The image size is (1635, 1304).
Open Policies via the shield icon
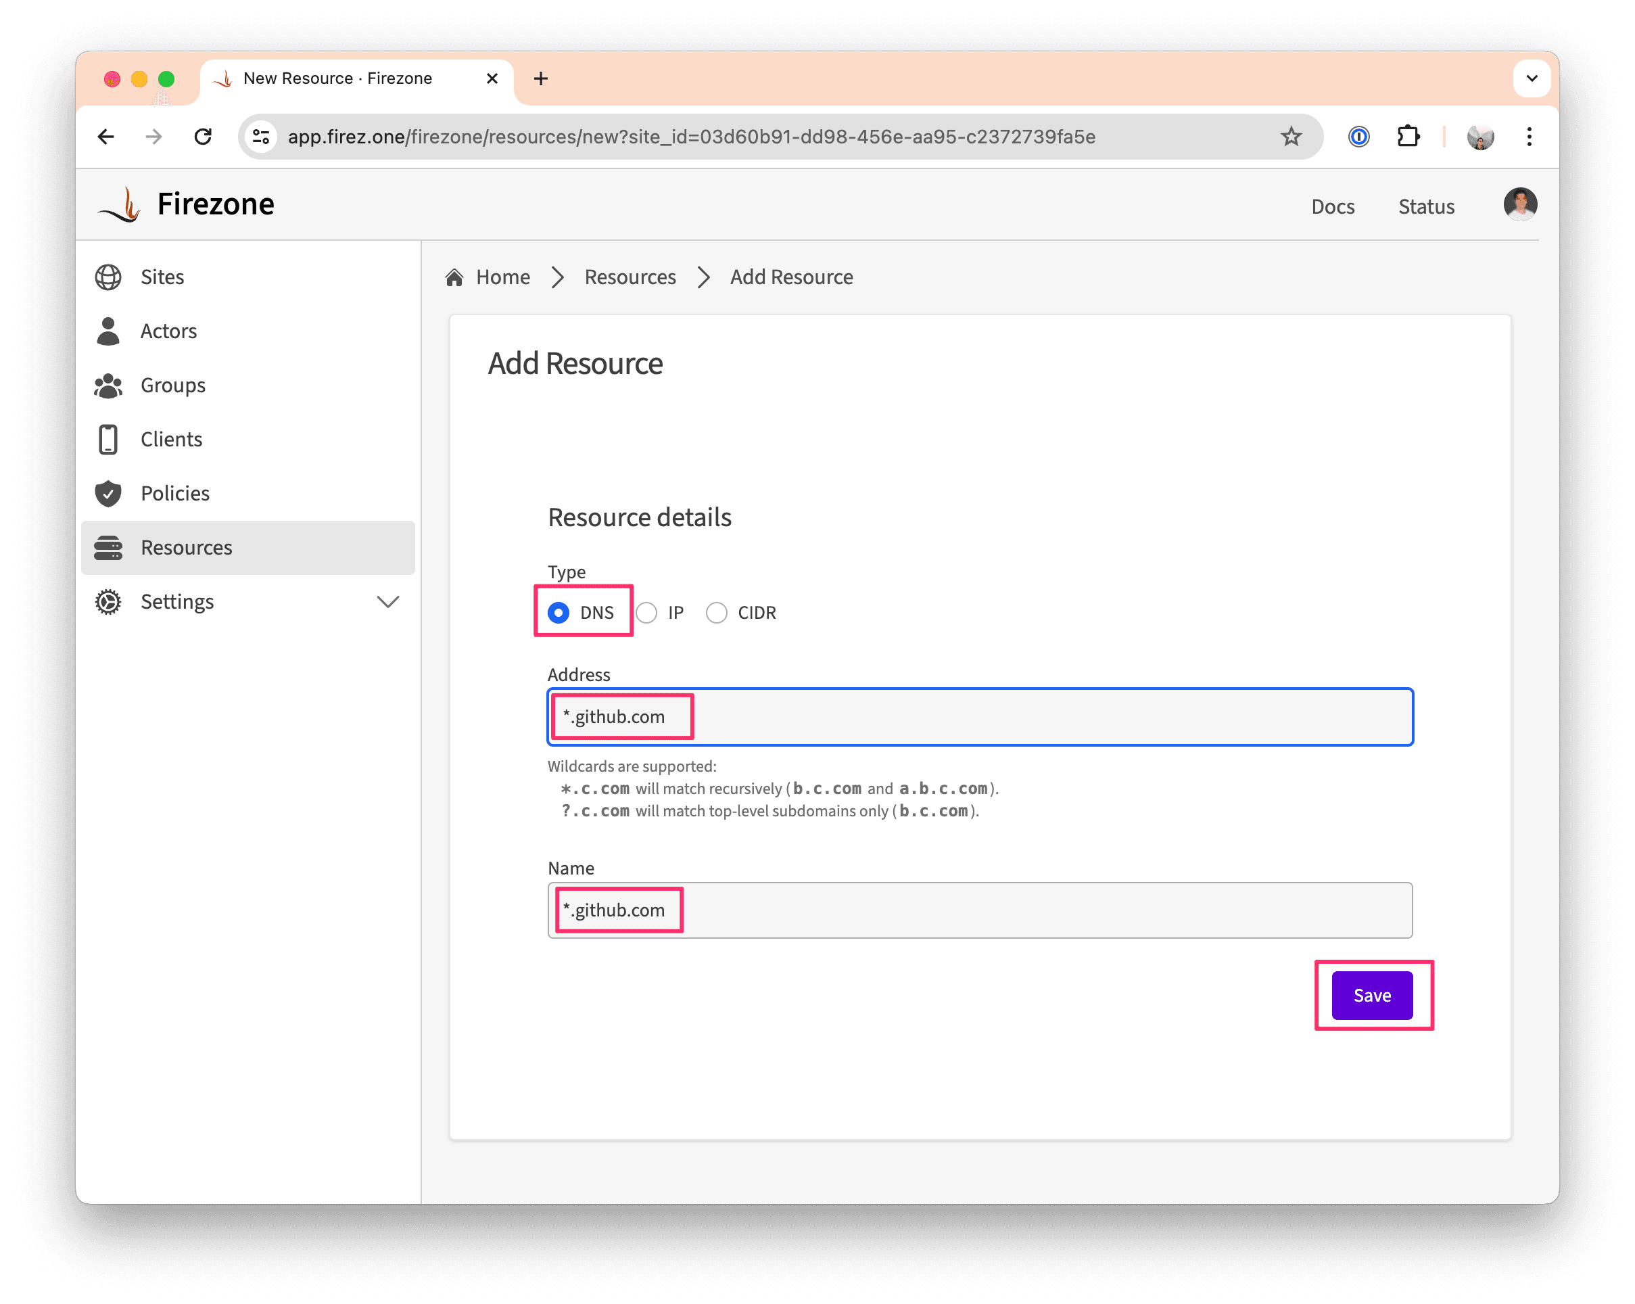coord(108,493)
